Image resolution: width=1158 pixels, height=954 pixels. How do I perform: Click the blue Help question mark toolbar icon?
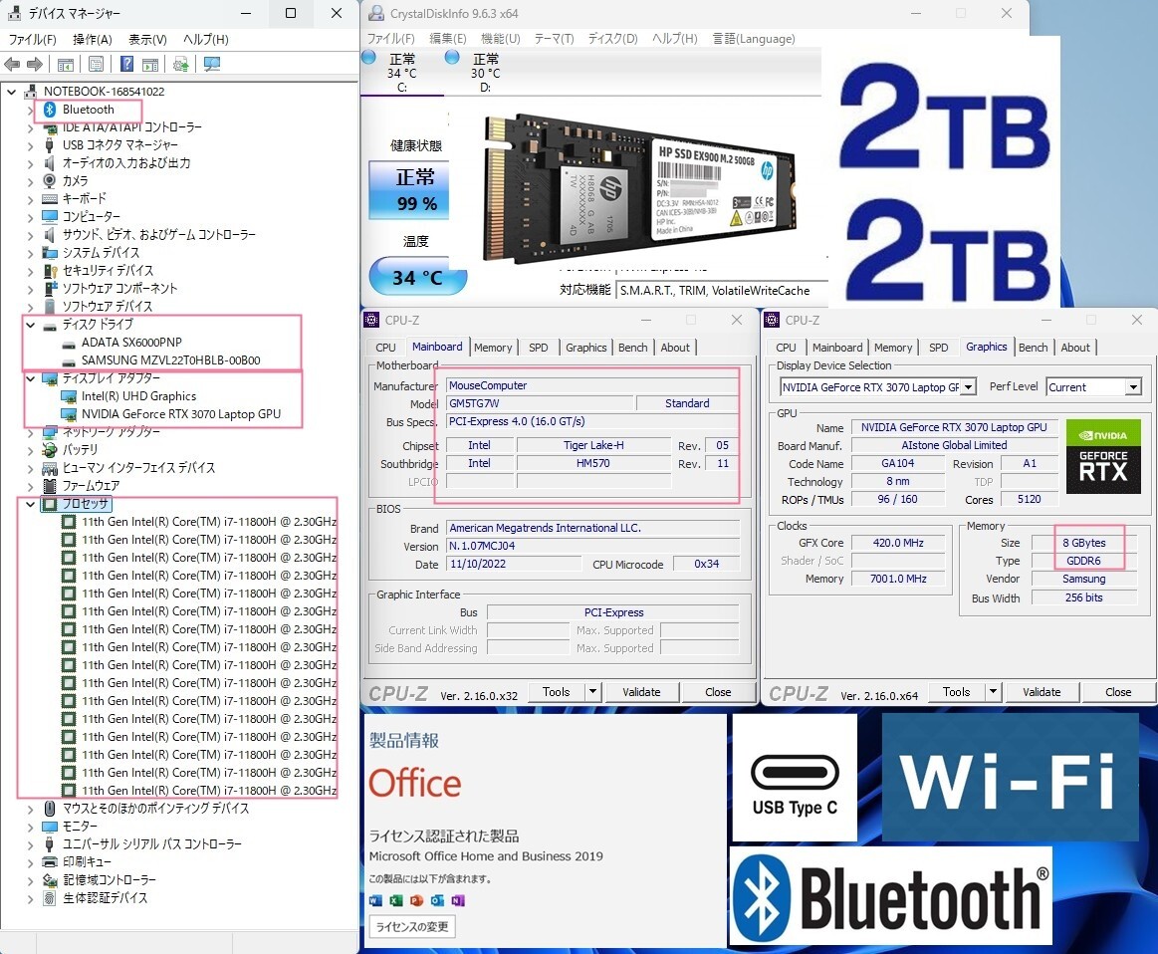[x=126, y=65]
